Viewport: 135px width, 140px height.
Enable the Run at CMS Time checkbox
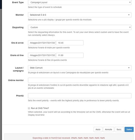(x=29, y=108)
